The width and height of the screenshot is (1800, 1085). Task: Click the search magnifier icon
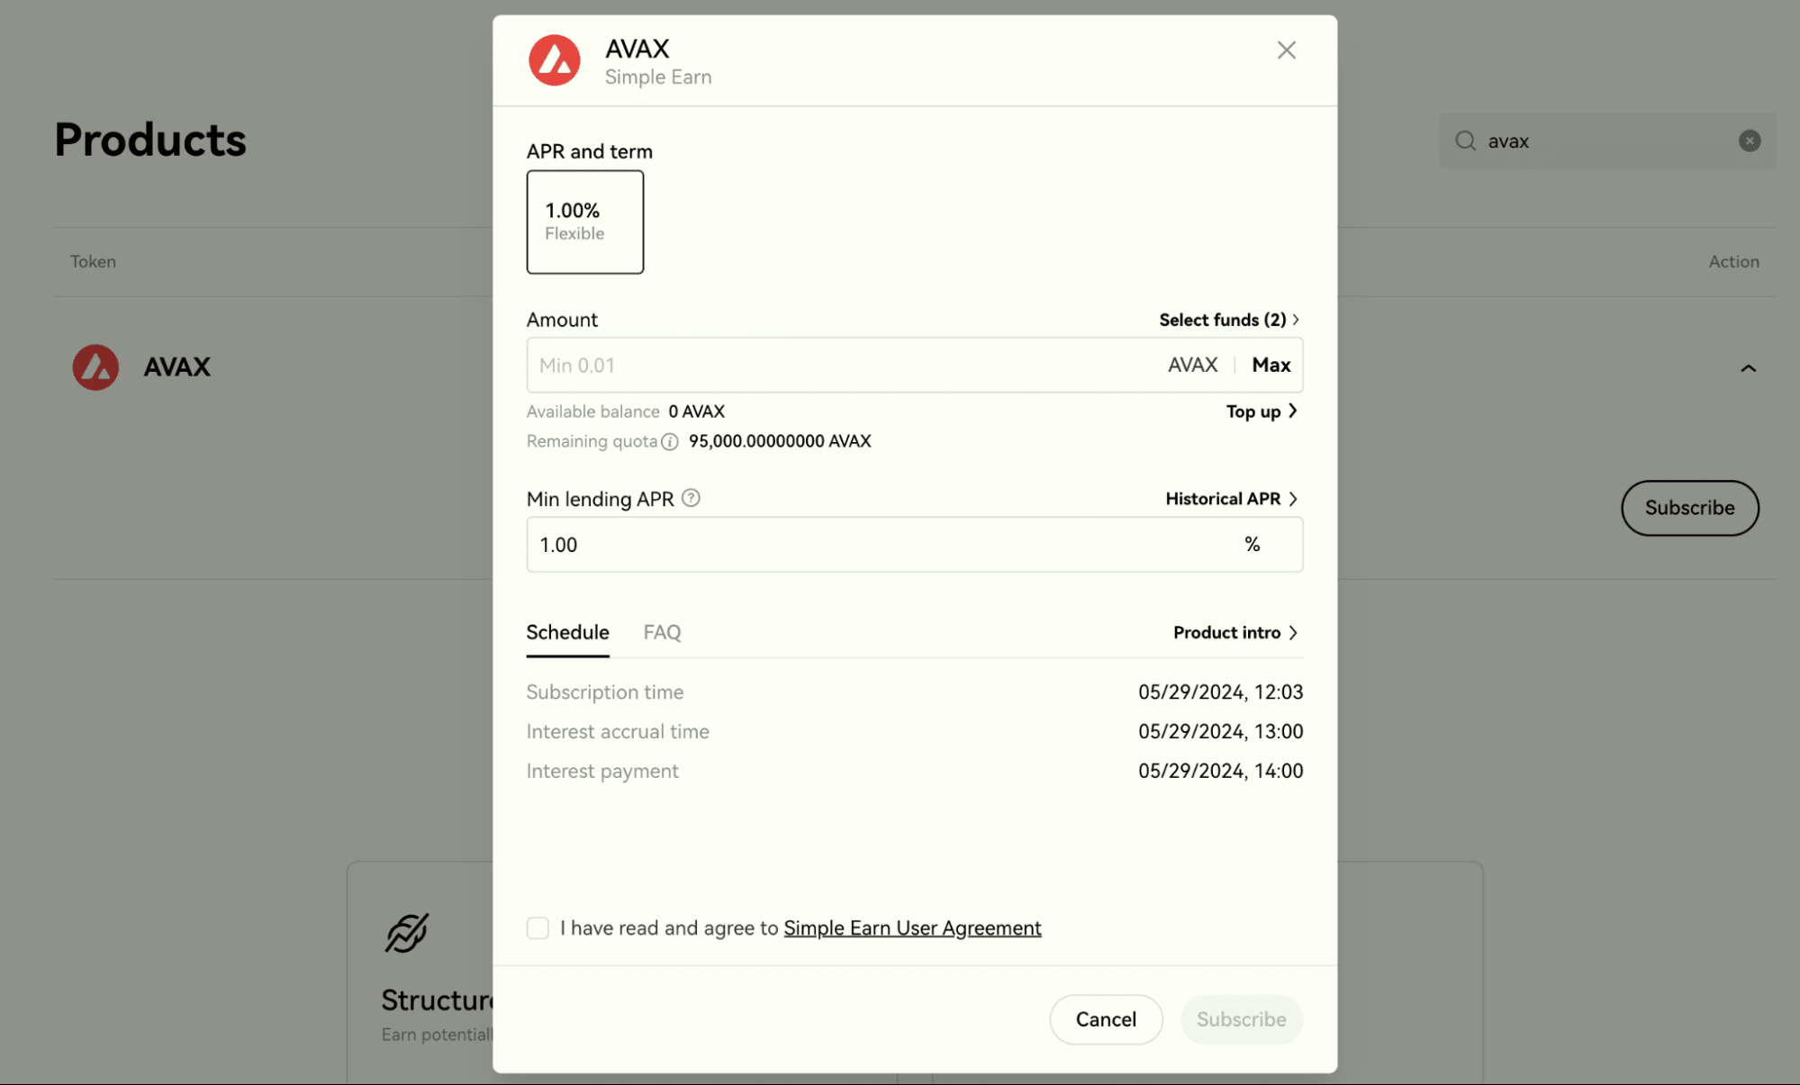[x=1465, y=140]
